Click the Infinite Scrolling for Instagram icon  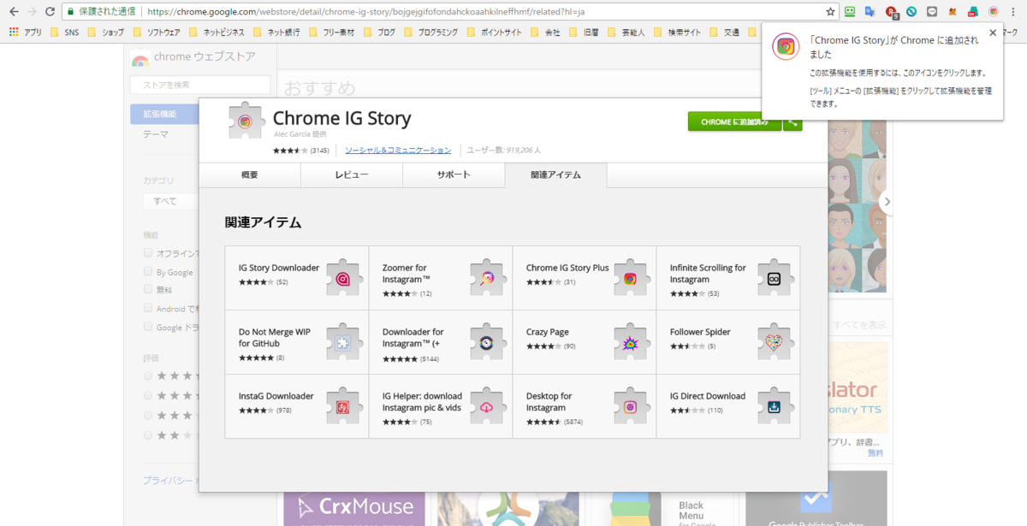(775, 278)
